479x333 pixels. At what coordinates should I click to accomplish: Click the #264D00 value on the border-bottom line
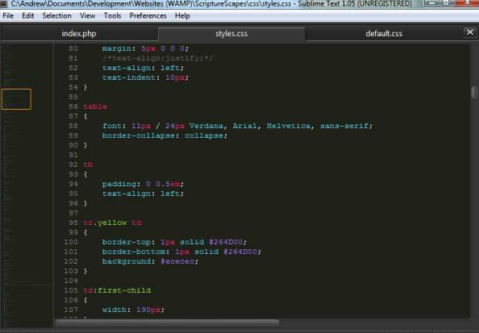tap(240, 252)
